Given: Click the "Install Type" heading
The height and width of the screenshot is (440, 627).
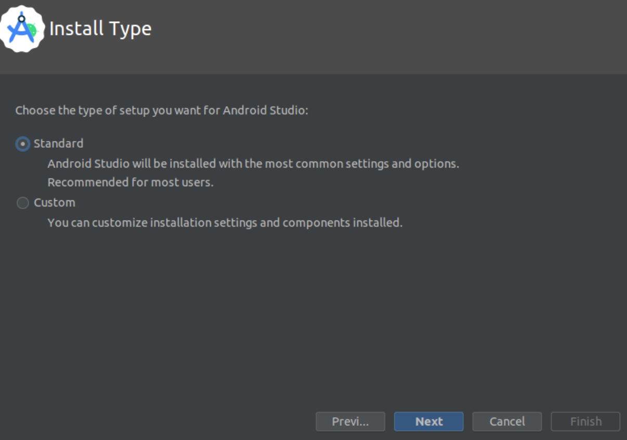Looking at the screenshot, I should 100,29.
